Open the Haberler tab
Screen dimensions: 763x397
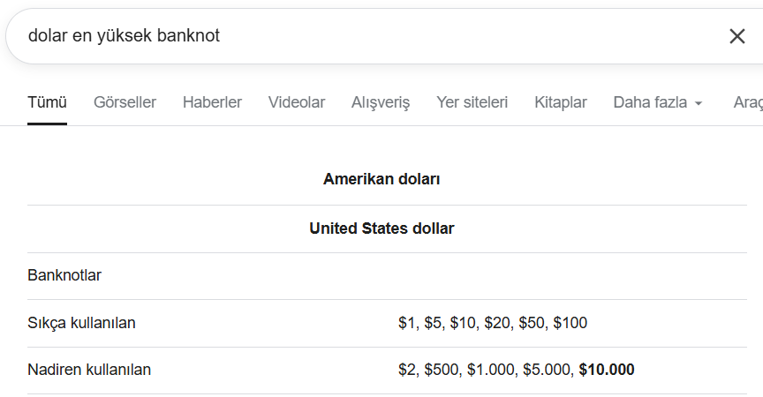coord(212,102)
